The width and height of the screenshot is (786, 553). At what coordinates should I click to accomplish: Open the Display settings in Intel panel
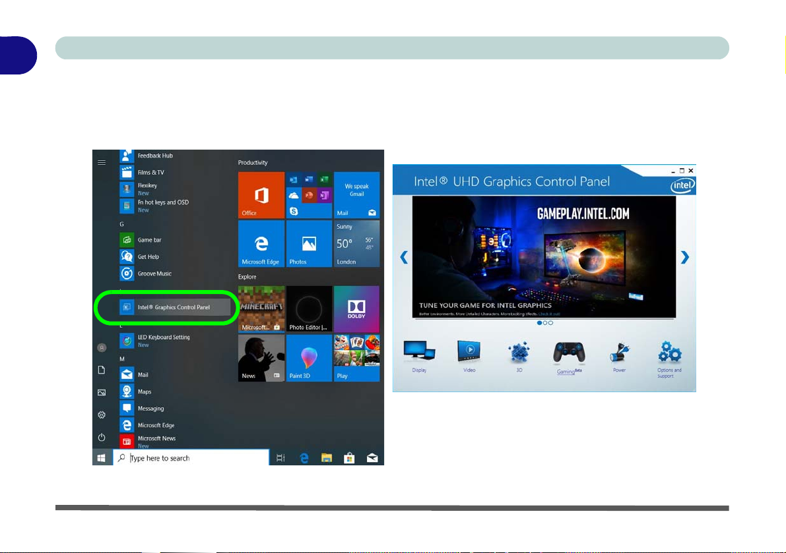[419, 357]
